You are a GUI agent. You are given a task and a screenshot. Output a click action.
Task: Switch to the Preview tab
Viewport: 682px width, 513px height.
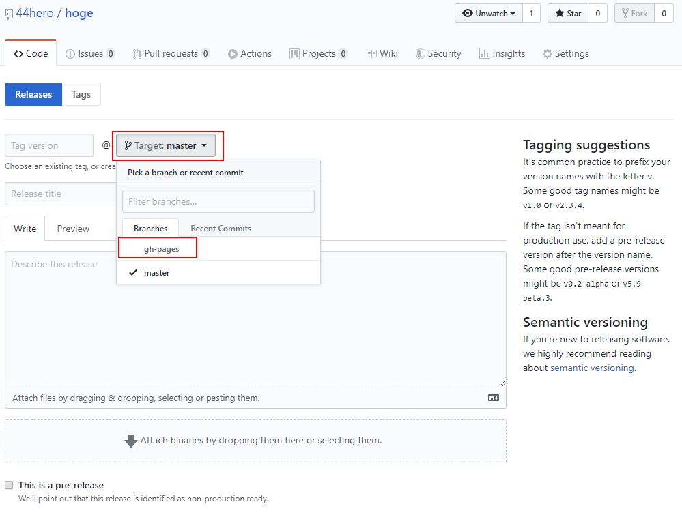click(73, 229)
